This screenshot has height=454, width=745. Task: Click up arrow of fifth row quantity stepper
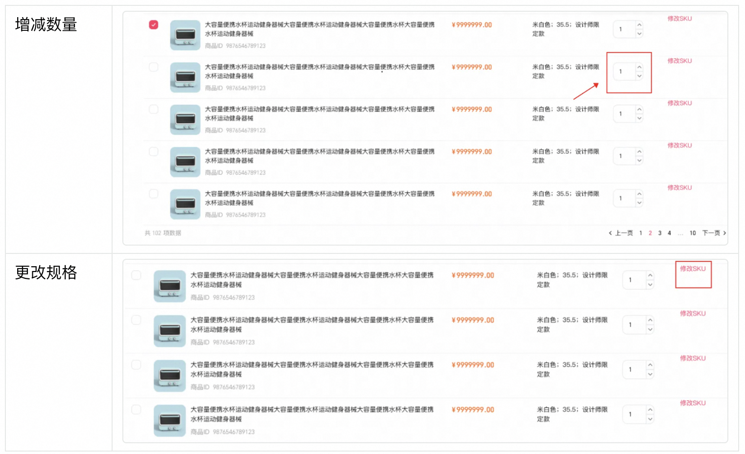coord(639,194)
